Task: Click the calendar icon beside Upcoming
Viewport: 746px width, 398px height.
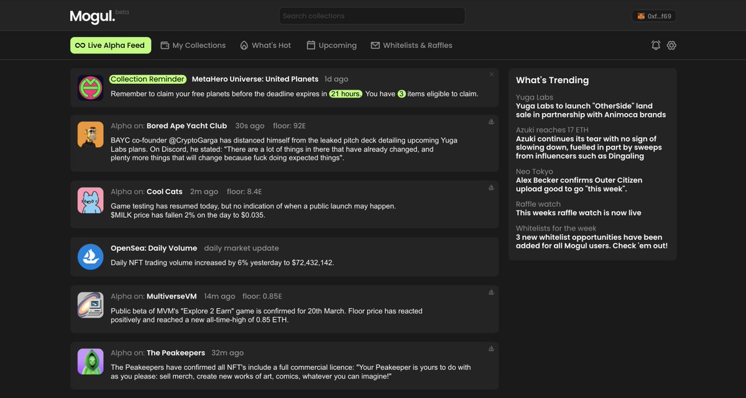Action: [x=311, y=45]
